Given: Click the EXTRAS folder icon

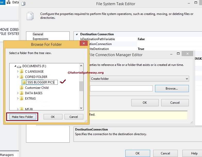Looking at the screenshot, I should pyautogui.click(x=22, y=98).
